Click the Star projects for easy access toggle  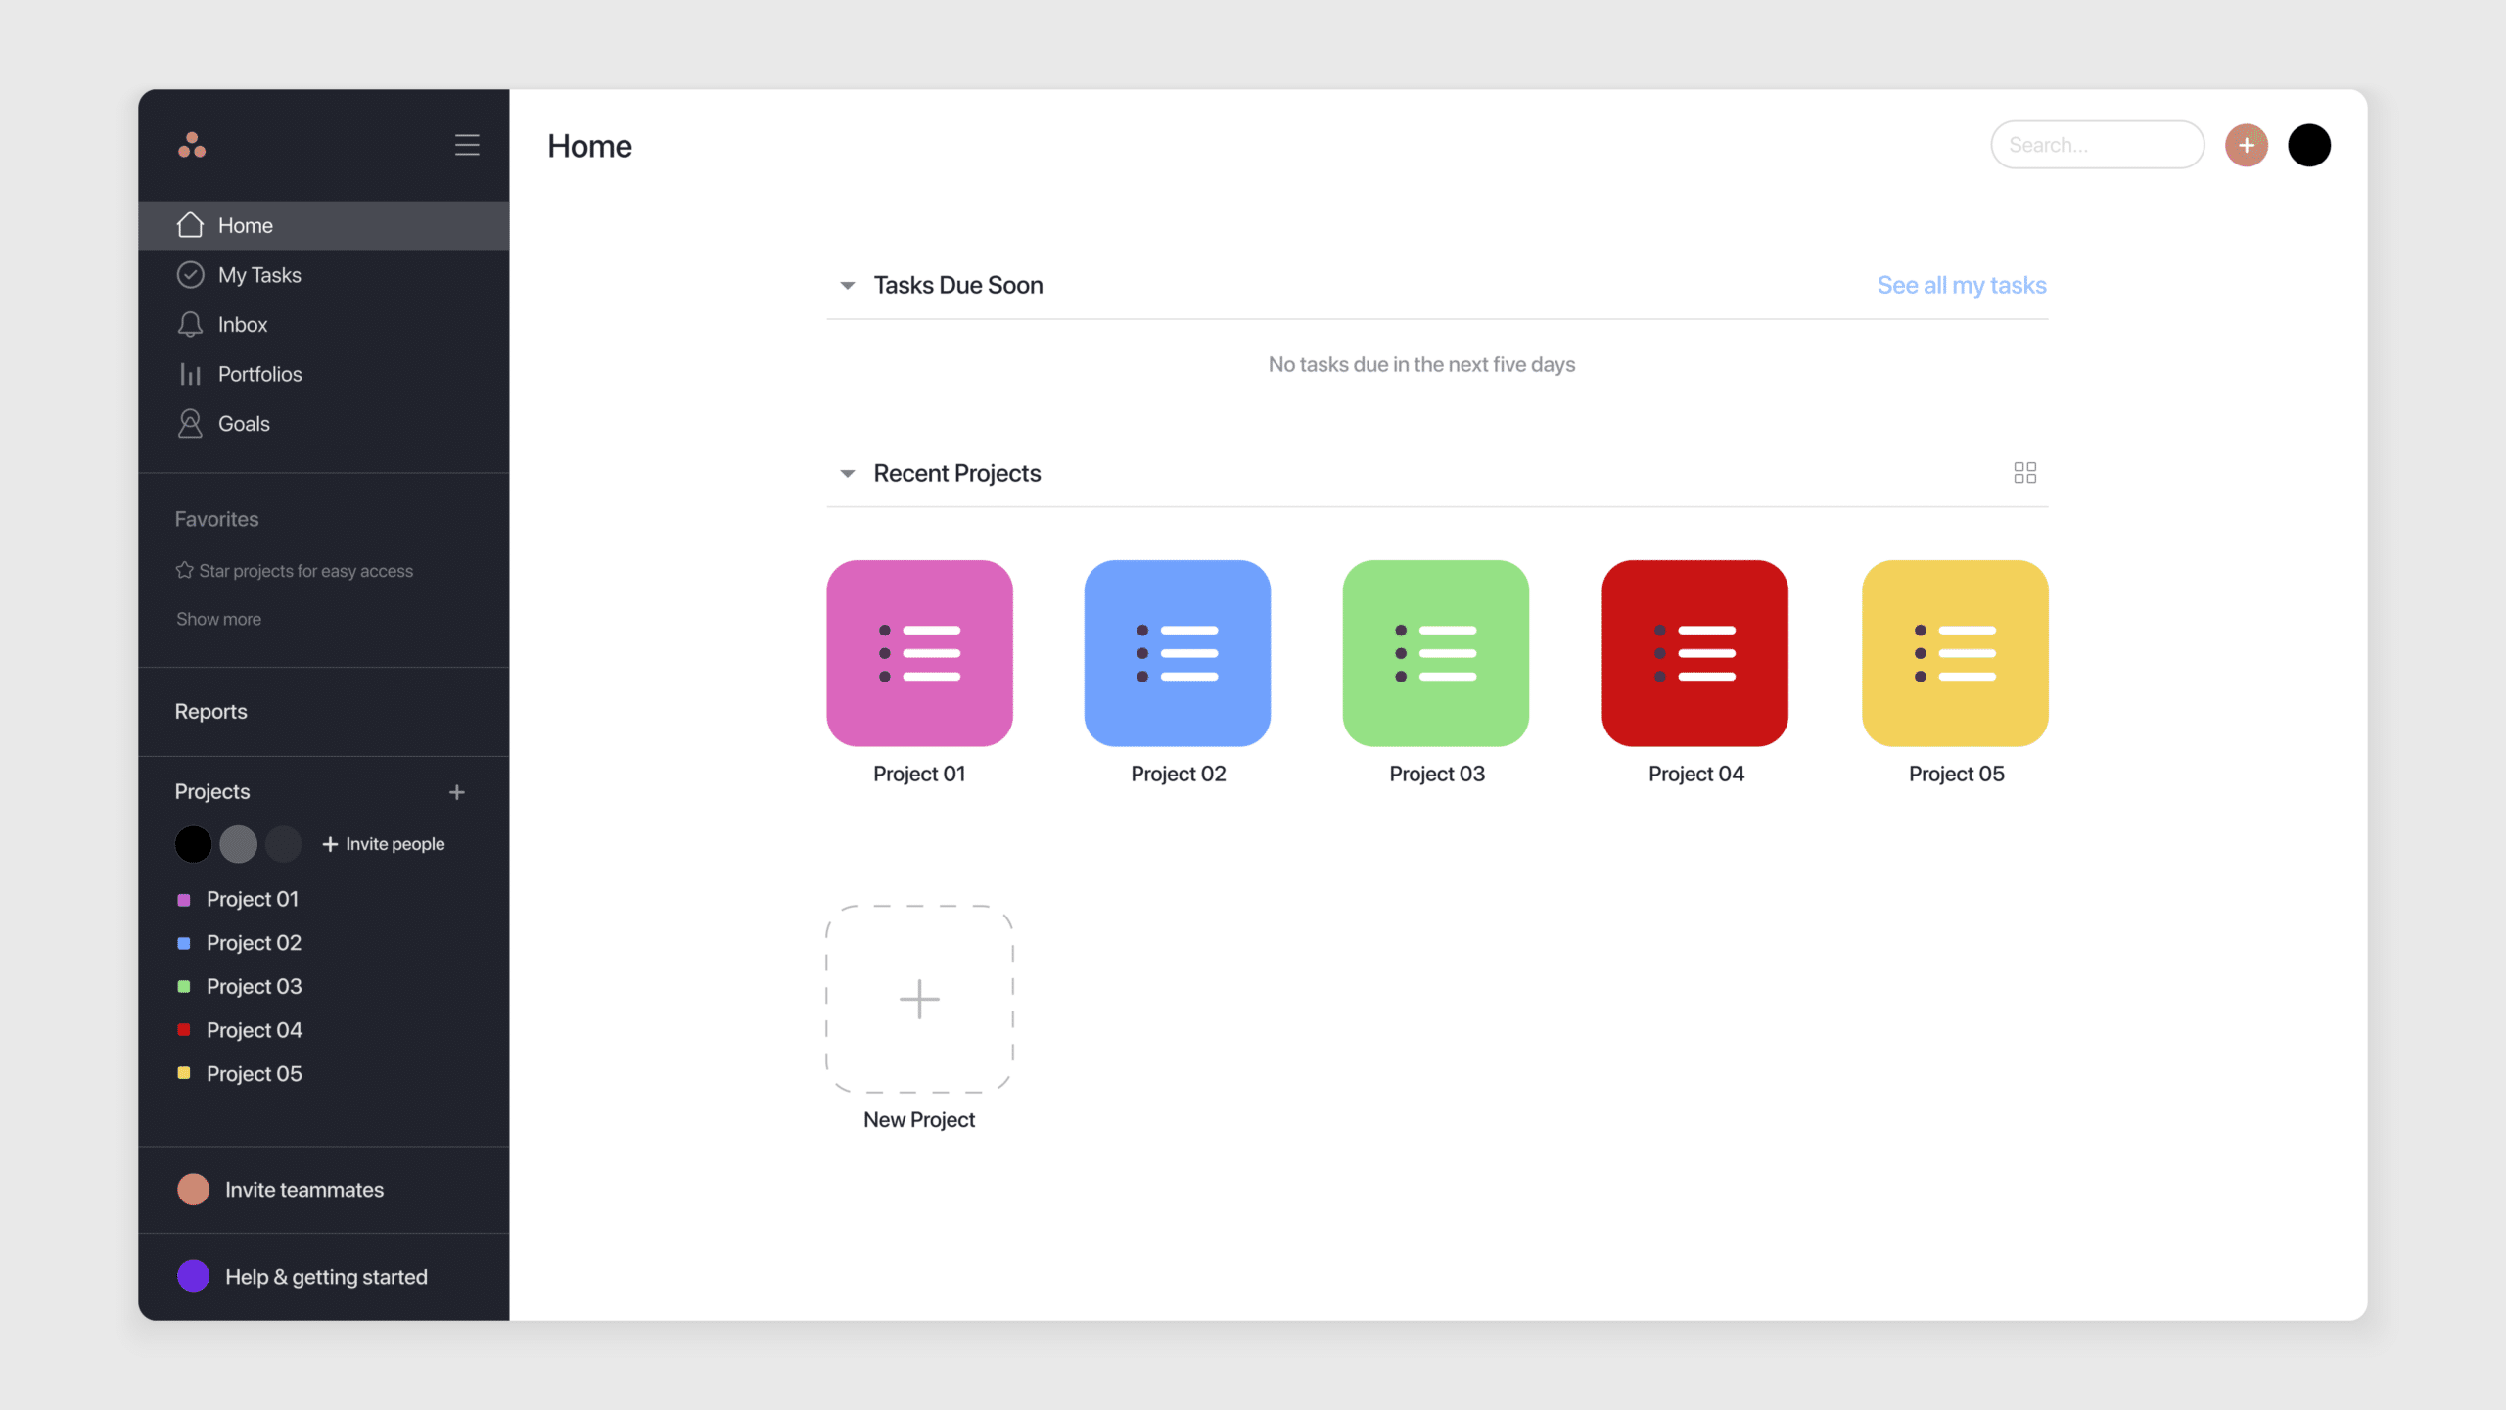point(295,570)
